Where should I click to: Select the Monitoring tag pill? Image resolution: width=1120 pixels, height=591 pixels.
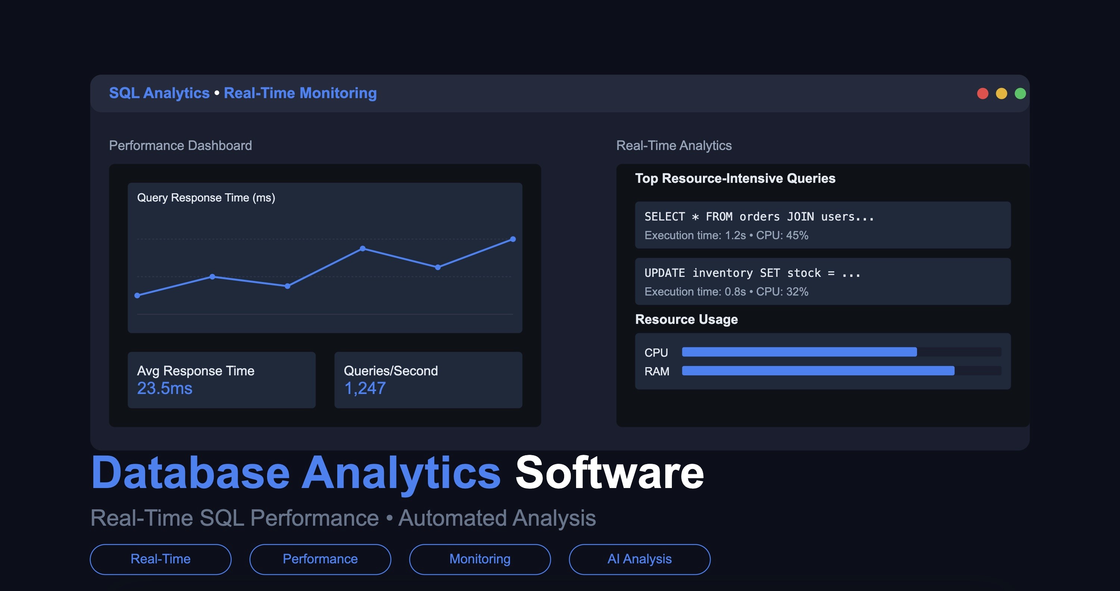coord(479,559)
